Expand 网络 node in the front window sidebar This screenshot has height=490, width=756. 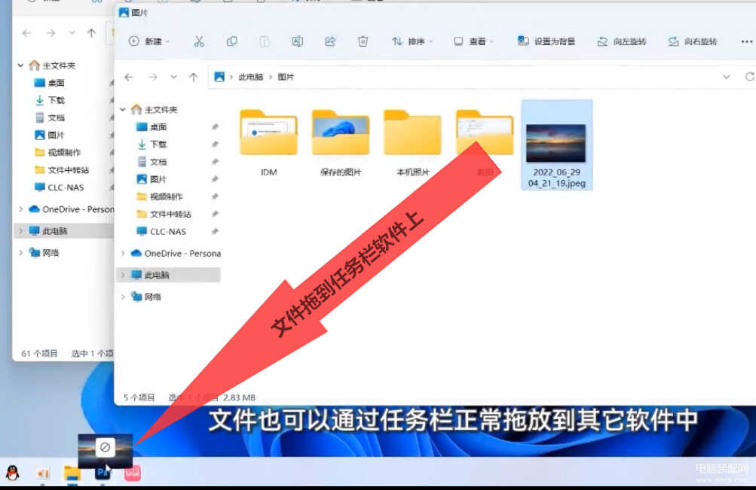124,297
